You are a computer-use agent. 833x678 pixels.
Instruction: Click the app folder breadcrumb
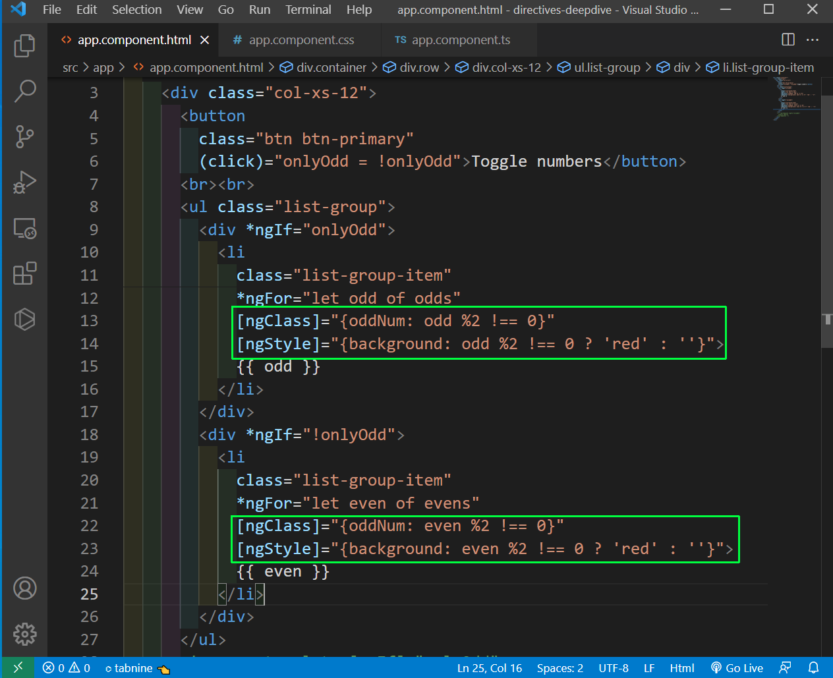tap(103, 67)
